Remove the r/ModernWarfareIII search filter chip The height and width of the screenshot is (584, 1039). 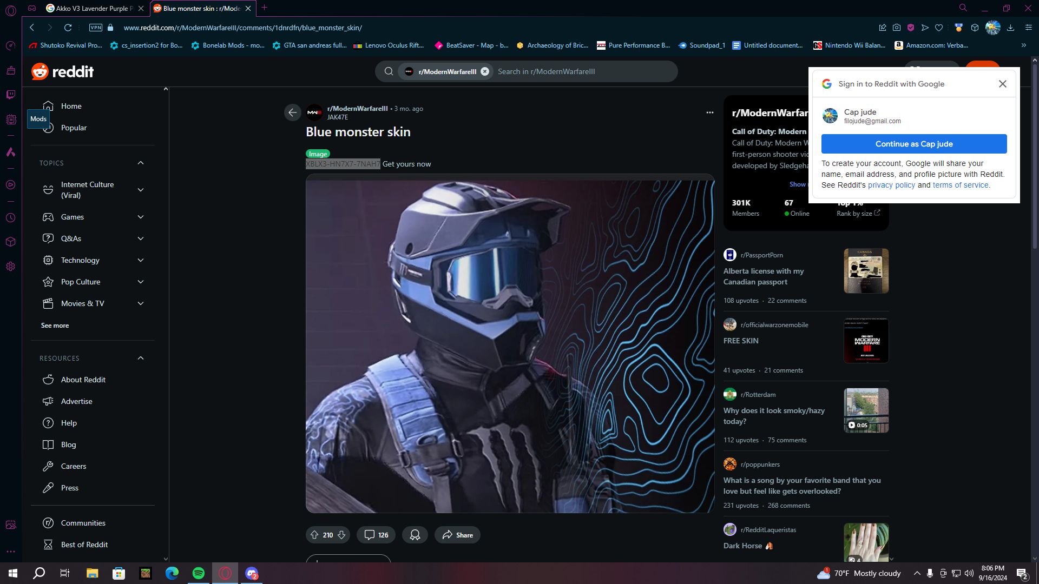[485, 71]
